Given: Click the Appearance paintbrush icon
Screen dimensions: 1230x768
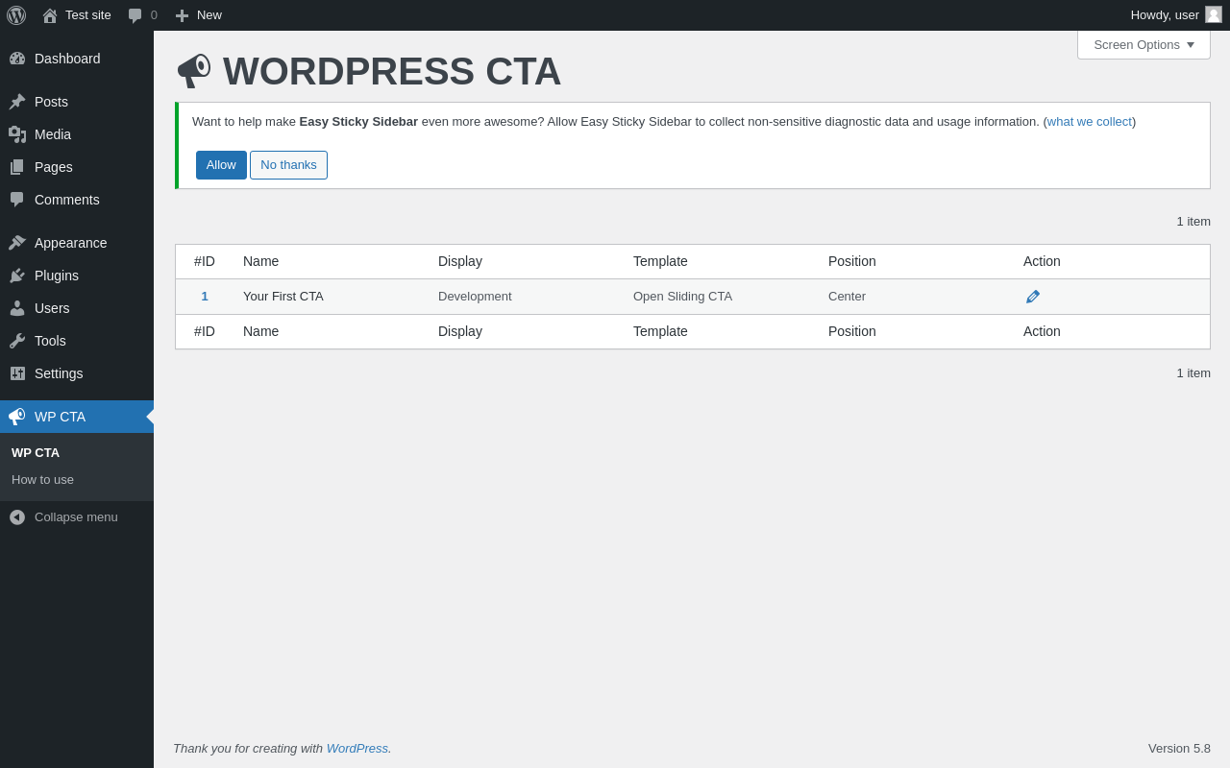Looking at the screenshot, I should [17, 243].
